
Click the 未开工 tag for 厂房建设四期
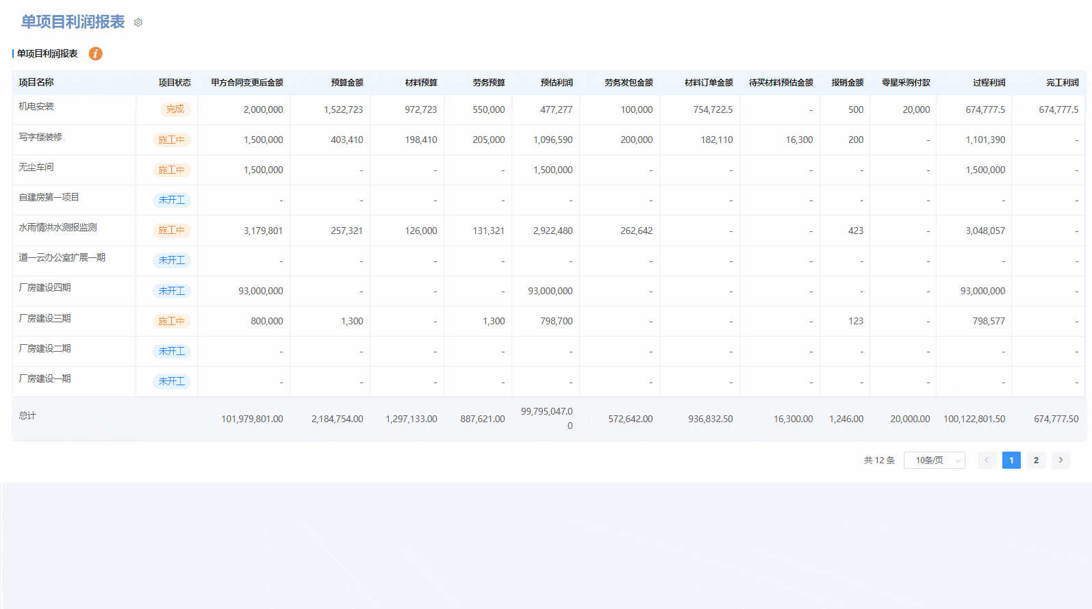point(172,291)
